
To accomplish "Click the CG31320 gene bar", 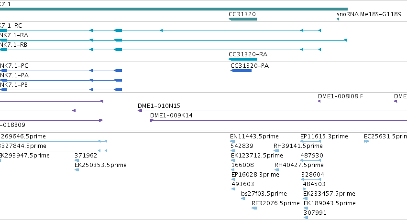I will tap(242, 19).
